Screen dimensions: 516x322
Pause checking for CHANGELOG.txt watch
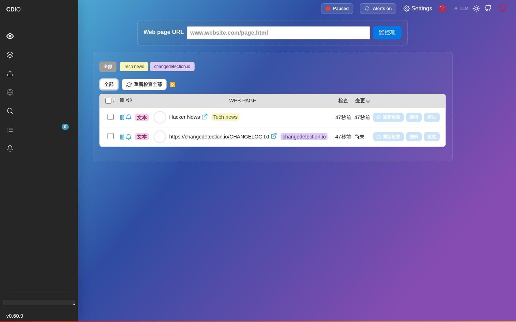tap(122, 137)
